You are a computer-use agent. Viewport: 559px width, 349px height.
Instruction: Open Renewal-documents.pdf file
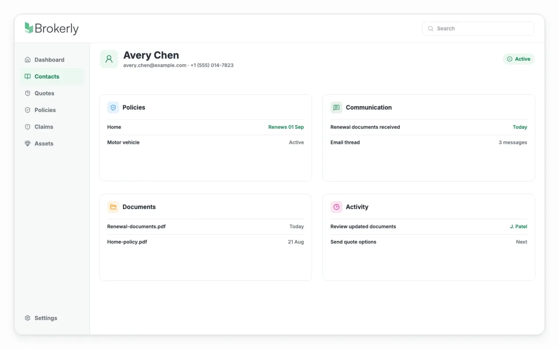[206, 226]
